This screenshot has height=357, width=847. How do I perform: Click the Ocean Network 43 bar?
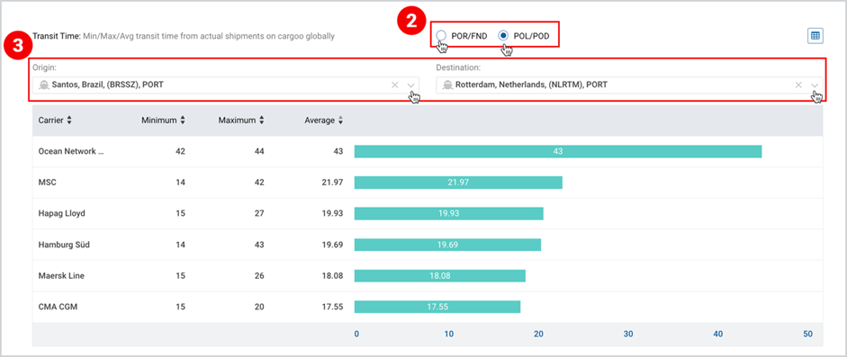558,152
